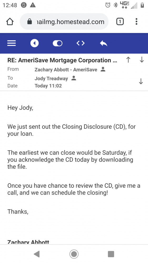Go back using the circular left-arrow icon
The image size is (148, 264).
coord(34,43)
